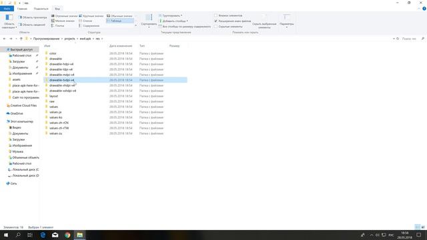Expand the layout gallery more arrow

point(135,25)
